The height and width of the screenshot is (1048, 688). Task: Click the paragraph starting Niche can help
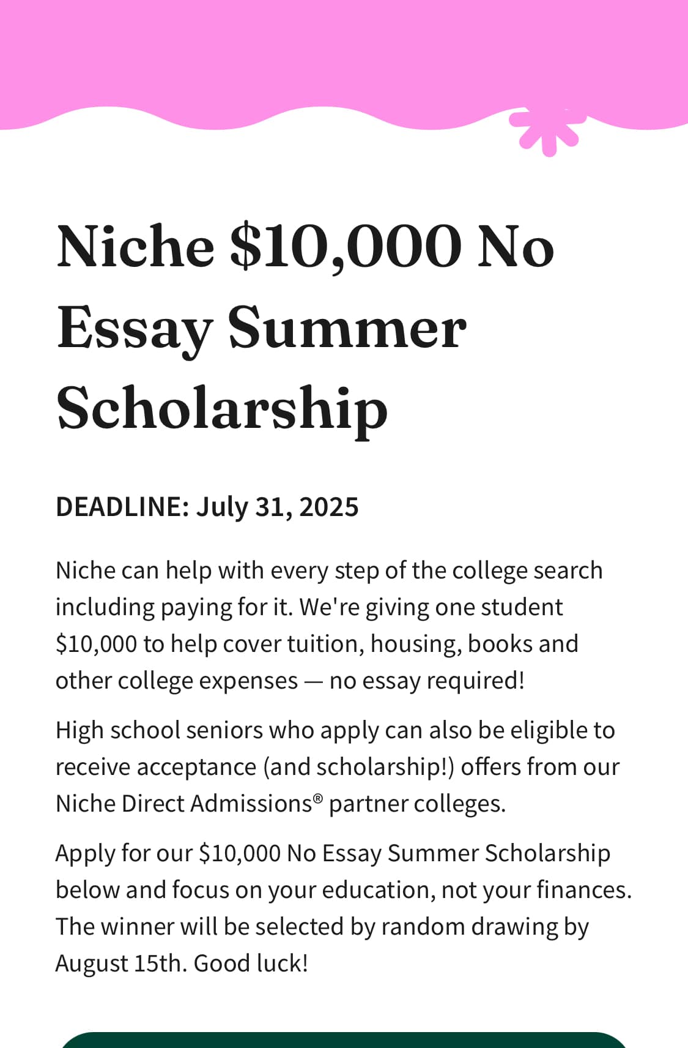pyautogui.click(x=329, y=626)
